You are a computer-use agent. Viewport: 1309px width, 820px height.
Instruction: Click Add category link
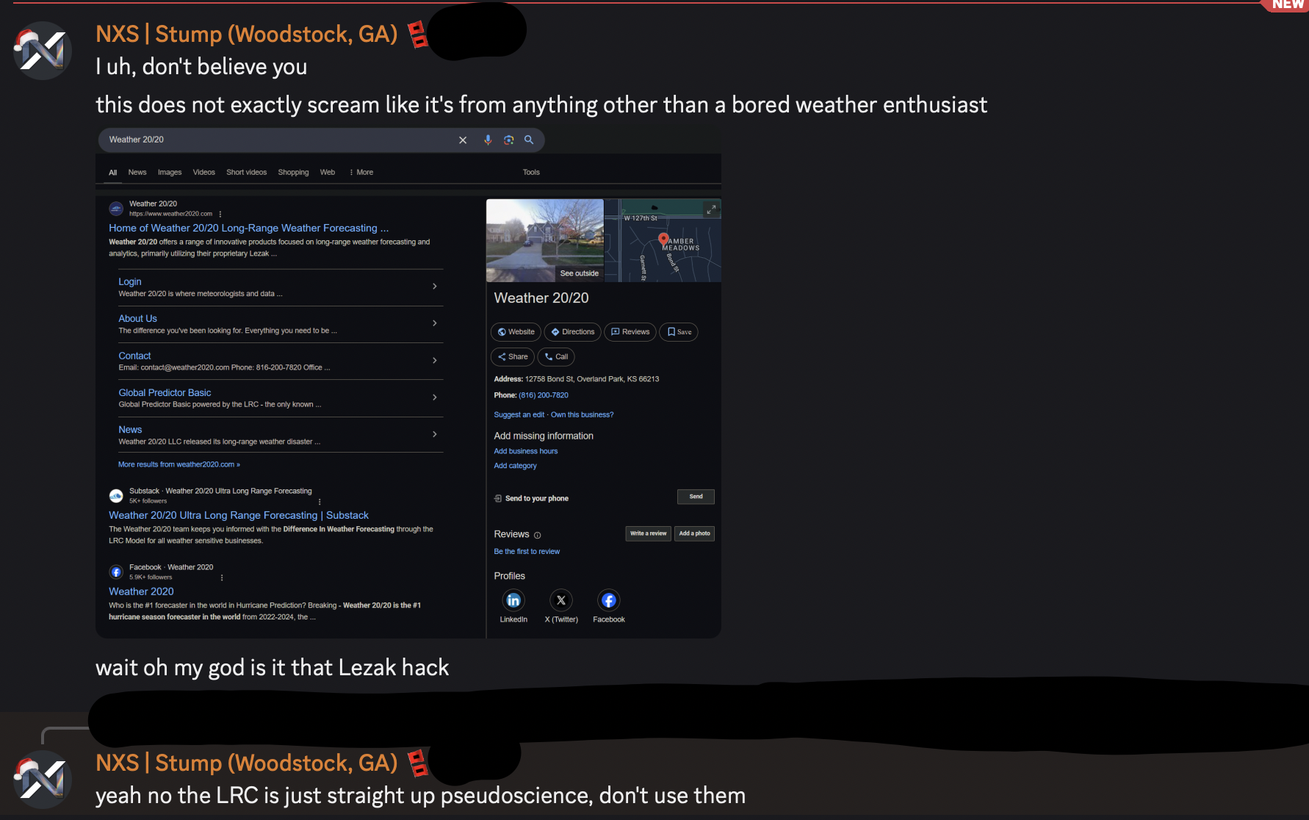click(x=516, y=466)
